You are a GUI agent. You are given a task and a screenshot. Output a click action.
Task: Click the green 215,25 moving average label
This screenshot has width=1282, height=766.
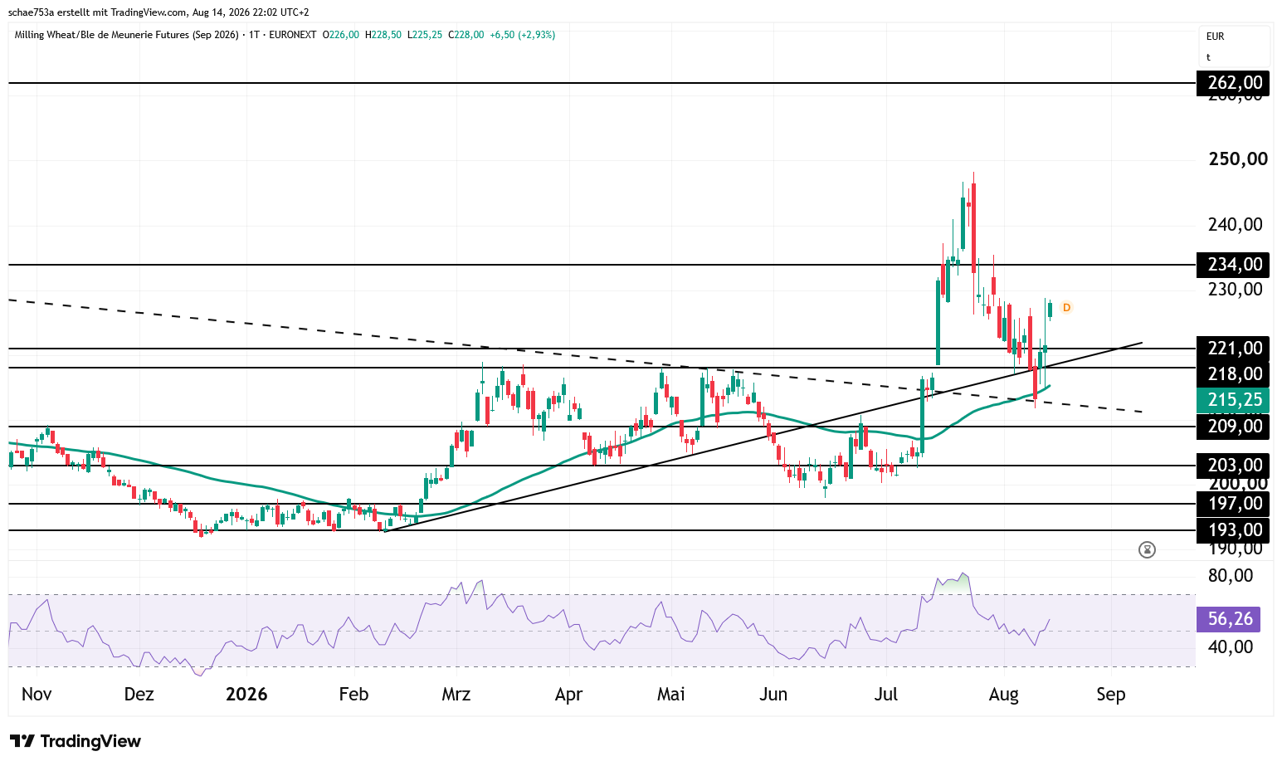[x=1233, y=400]
